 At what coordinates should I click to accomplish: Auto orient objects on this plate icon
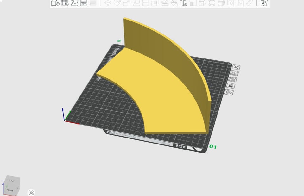[x=234, y=73]
